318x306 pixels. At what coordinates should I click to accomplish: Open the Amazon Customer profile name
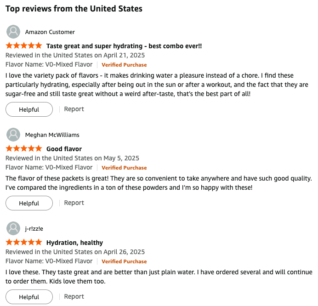coord(50,32)
